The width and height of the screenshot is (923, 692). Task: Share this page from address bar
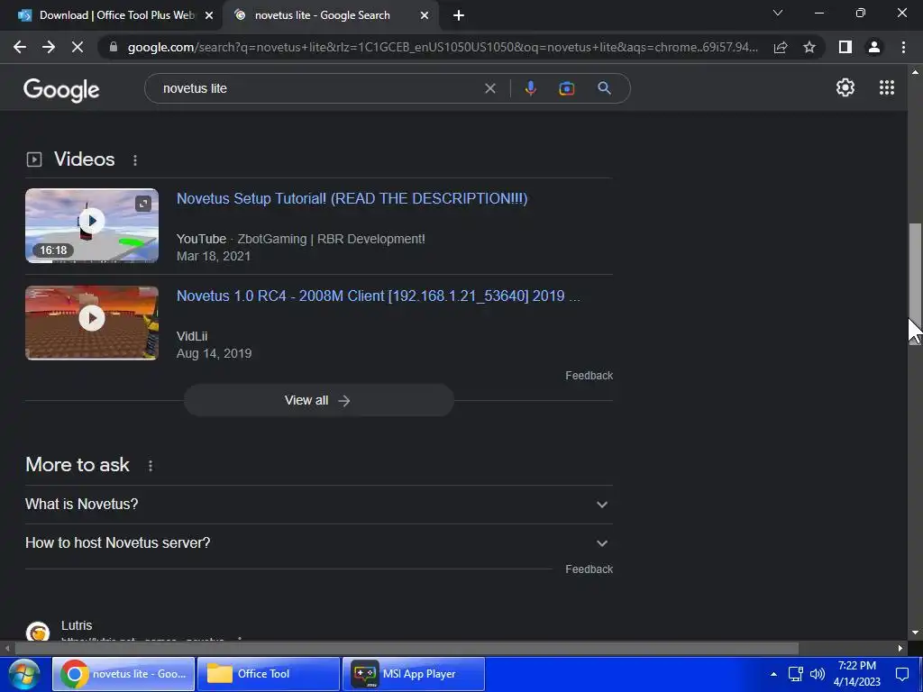[781, 47]
